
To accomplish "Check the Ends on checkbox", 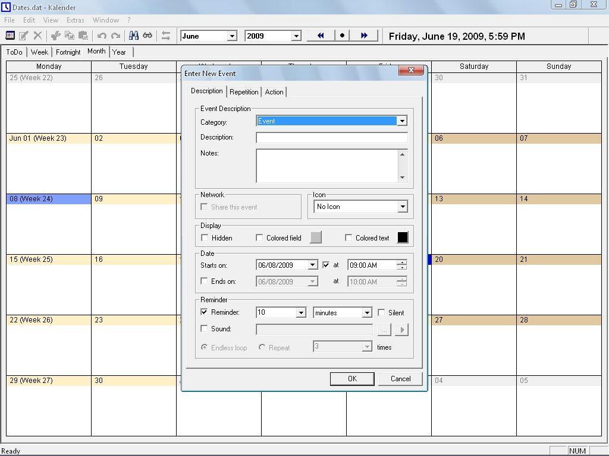I will click(x=204, y=281).
